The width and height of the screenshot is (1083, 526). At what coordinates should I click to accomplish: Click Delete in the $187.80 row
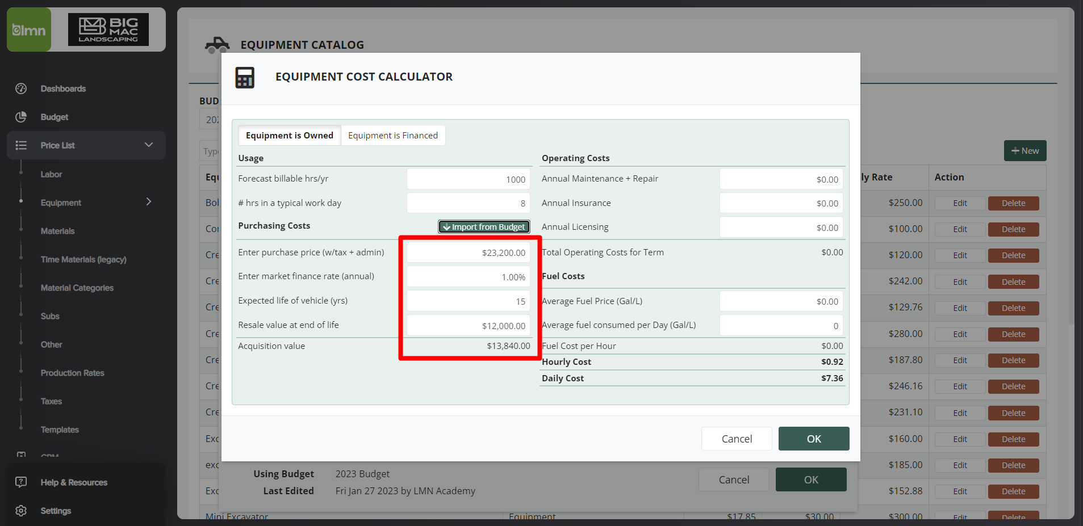pos(1014,360)
